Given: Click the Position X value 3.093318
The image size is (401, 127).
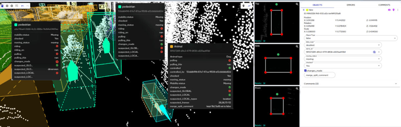Looking at the screenshot, I should point(309,20).
